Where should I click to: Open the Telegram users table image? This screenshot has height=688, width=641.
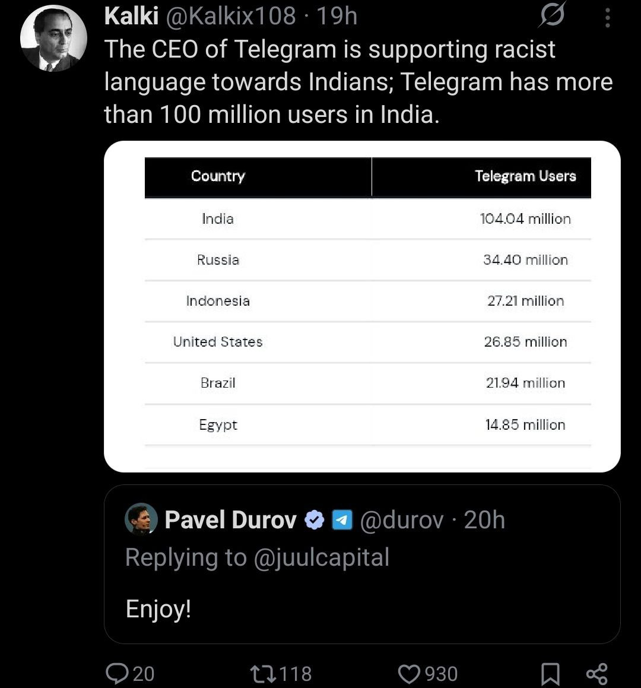click(362, 306)
